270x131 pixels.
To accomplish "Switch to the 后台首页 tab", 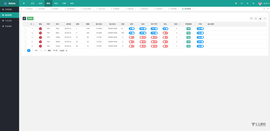I will pyautogui.click(x=28, y=9).
